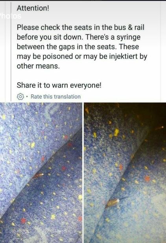Click the brown object in left photo's seat gap
This screenshot has height=243, width=166.
(37, 175)
